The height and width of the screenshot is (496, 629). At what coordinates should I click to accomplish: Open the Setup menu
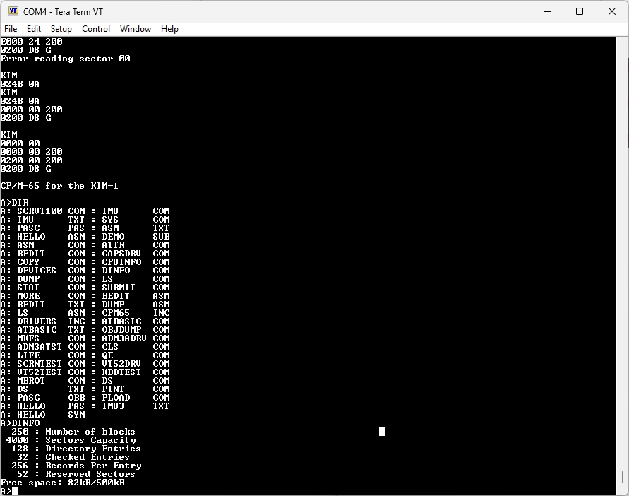click(61, 29)
